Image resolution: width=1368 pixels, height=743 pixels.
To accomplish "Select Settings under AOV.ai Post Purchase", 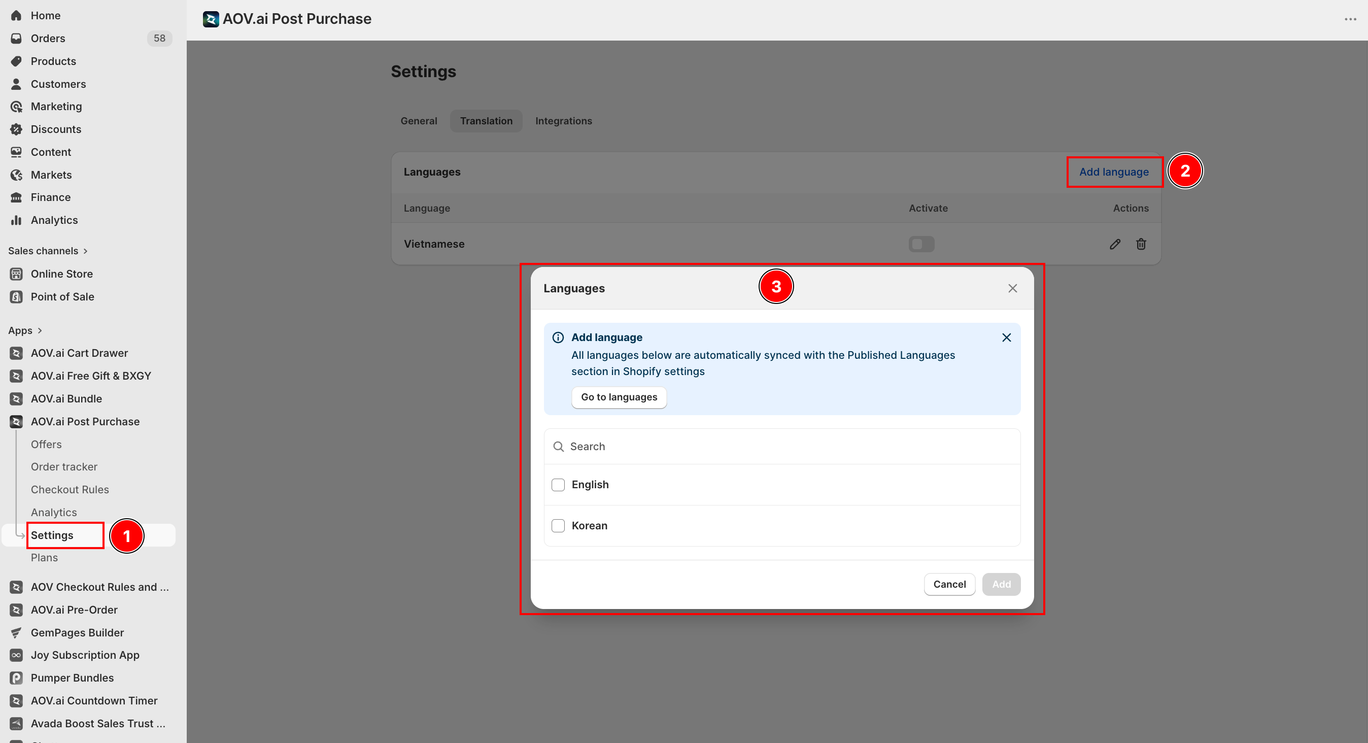I will click(52, 535).
